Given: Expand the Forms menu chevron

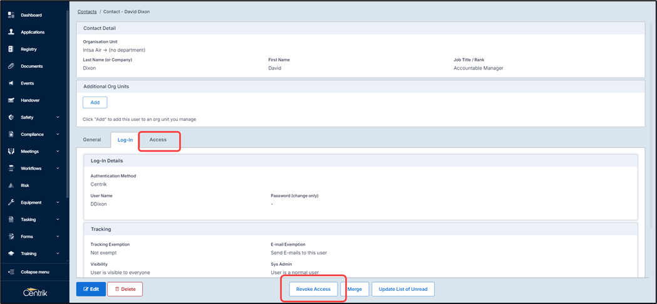Looking at the screenshot, I should coord(58,236).
